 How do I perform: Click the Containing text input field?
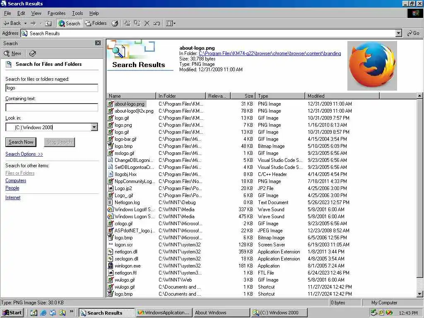[52, 107]
